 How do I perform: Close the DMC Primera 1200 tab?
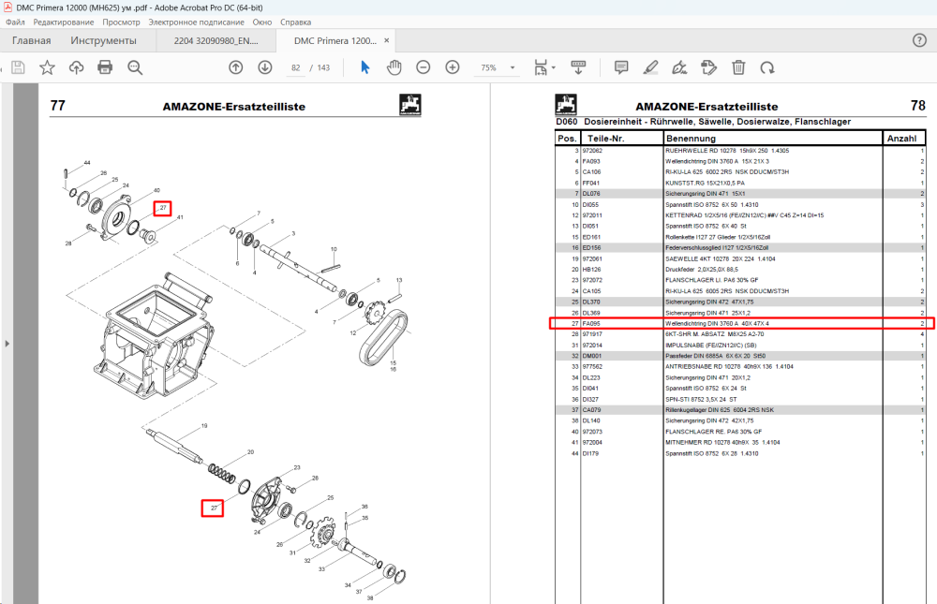click(387, 40)
